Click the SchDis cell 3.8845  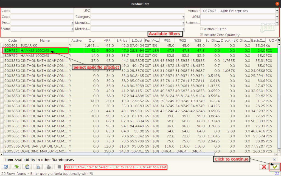point(213,116)
